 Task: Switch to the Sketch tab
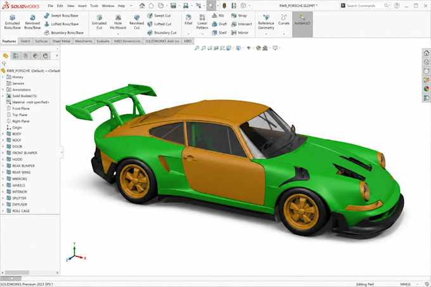(x=25, y=41)
